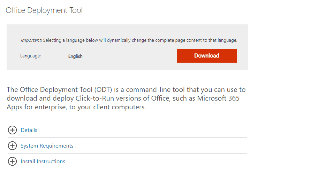Expand System Requirements using its plus icon
Screen dimensions: 326x181
[12, 146]
